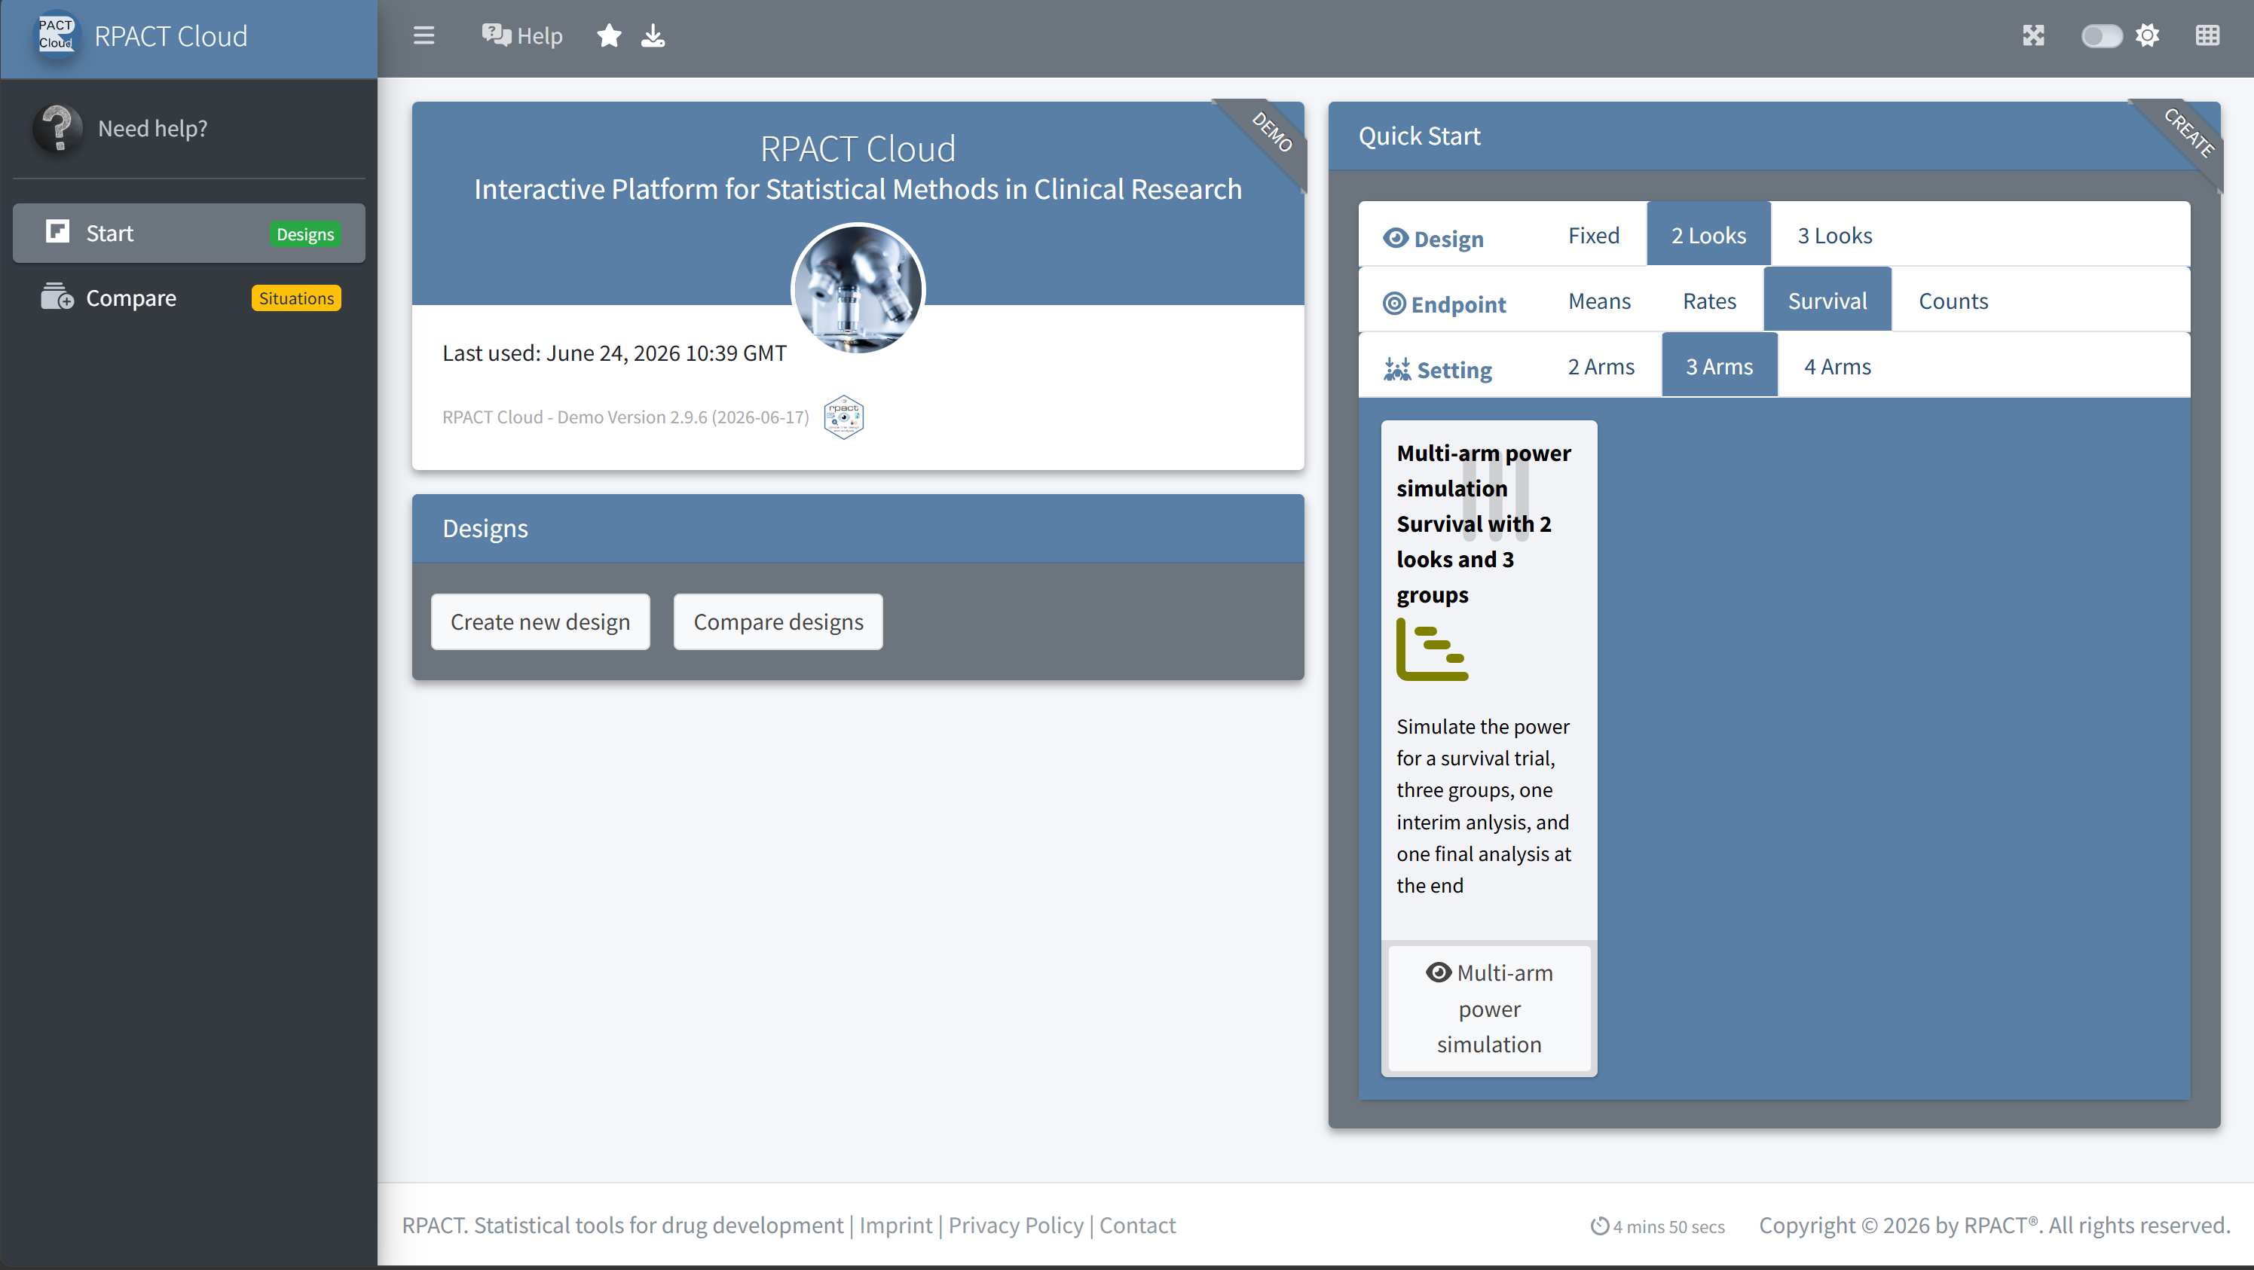The width and height of the screenshot is (2254, 1270).
Task: Open the Compare menu item
Action: pyautogui.click(x=189, y=298)
